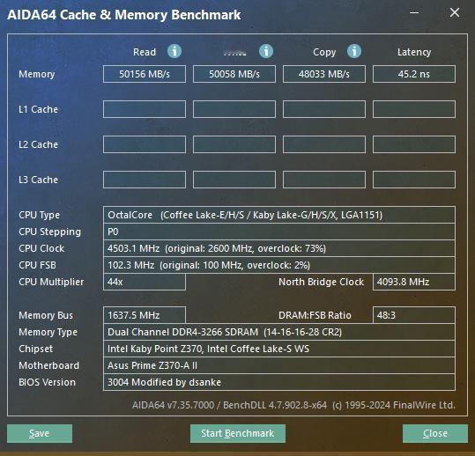Select the Memory Latency value 45.2 ns
The height and width of the screenshot is (456, 475).
coord(414,74)
